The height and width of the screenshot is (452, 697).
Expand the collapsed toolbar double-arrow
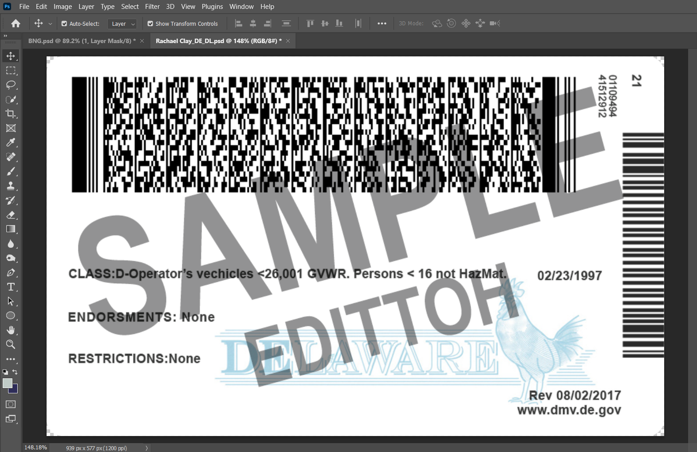pos(5,36)
